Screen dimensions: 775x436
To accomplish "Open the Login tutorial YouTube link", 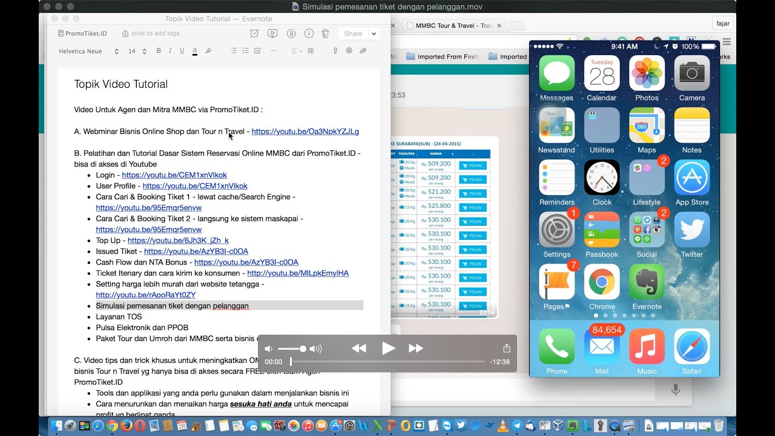I will [x=174, y=175].
